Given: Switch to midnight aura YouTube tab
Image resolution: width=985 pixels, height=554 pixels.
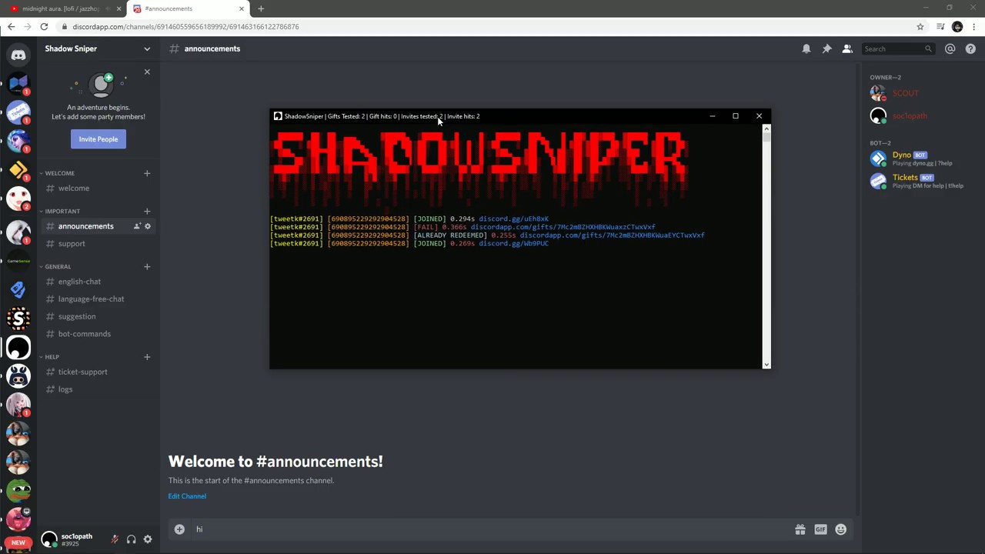Looking at the screenshot, I should pyautogui.click(x=65, y=8).
